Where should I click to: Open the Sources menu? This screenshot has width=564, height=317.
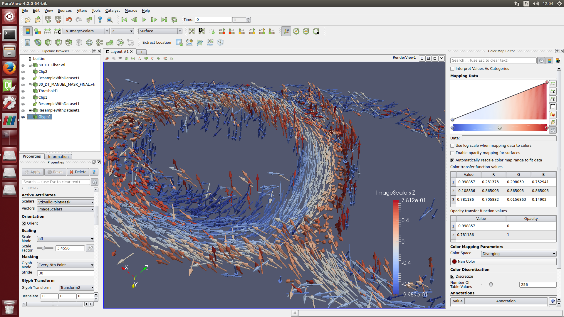point(65,10)
